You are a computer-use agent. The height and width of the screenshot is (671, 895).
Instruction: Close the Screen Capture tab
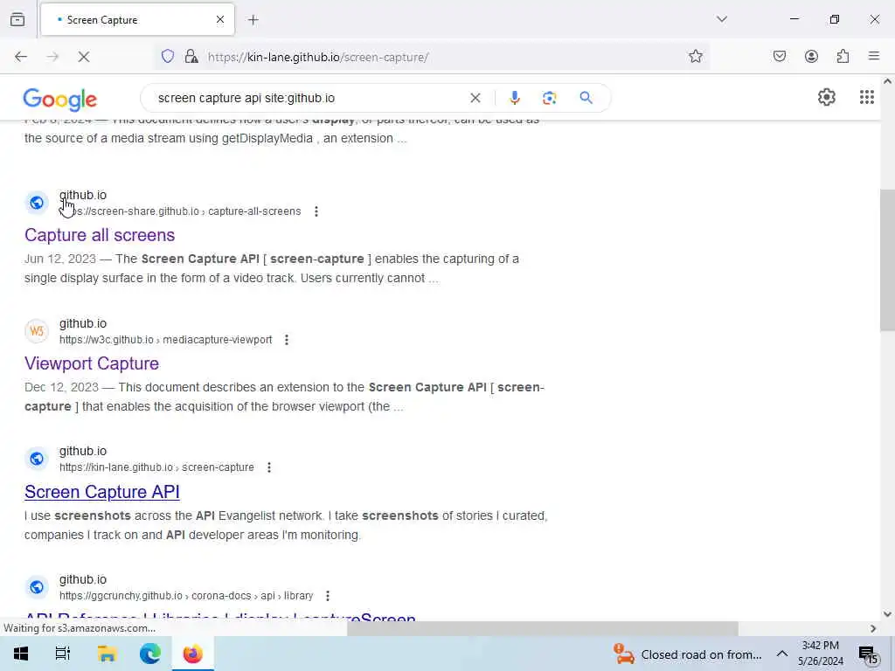point(220,20)
